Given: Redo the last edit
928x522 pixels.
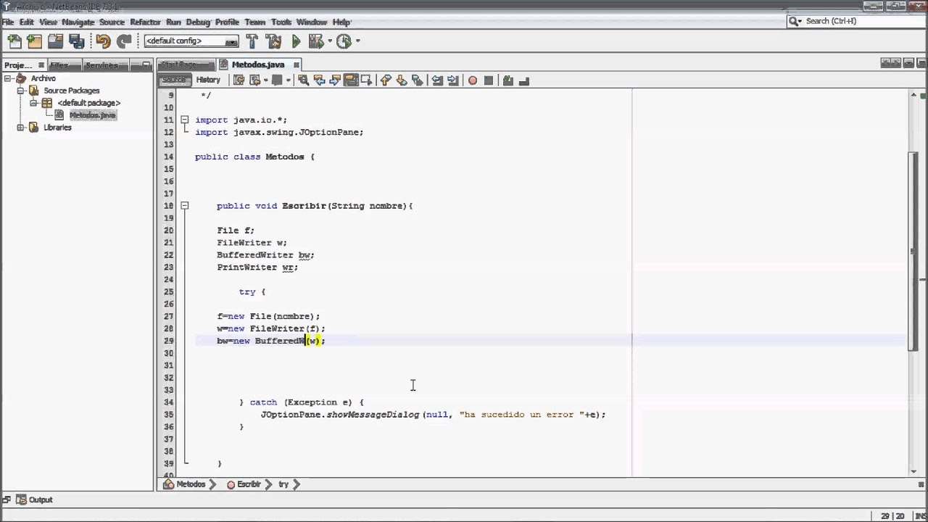Looking at the screenshot, I should 124,42.
